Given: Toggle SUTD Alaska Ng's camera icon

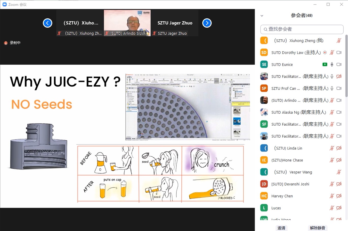Looking at the screenshot, I should point(339,112).
